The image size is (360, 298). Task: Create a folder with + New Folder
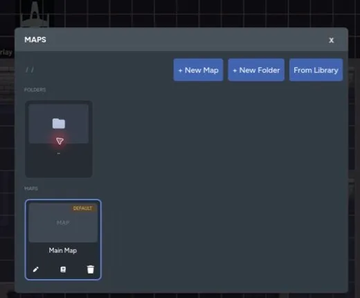256,70
